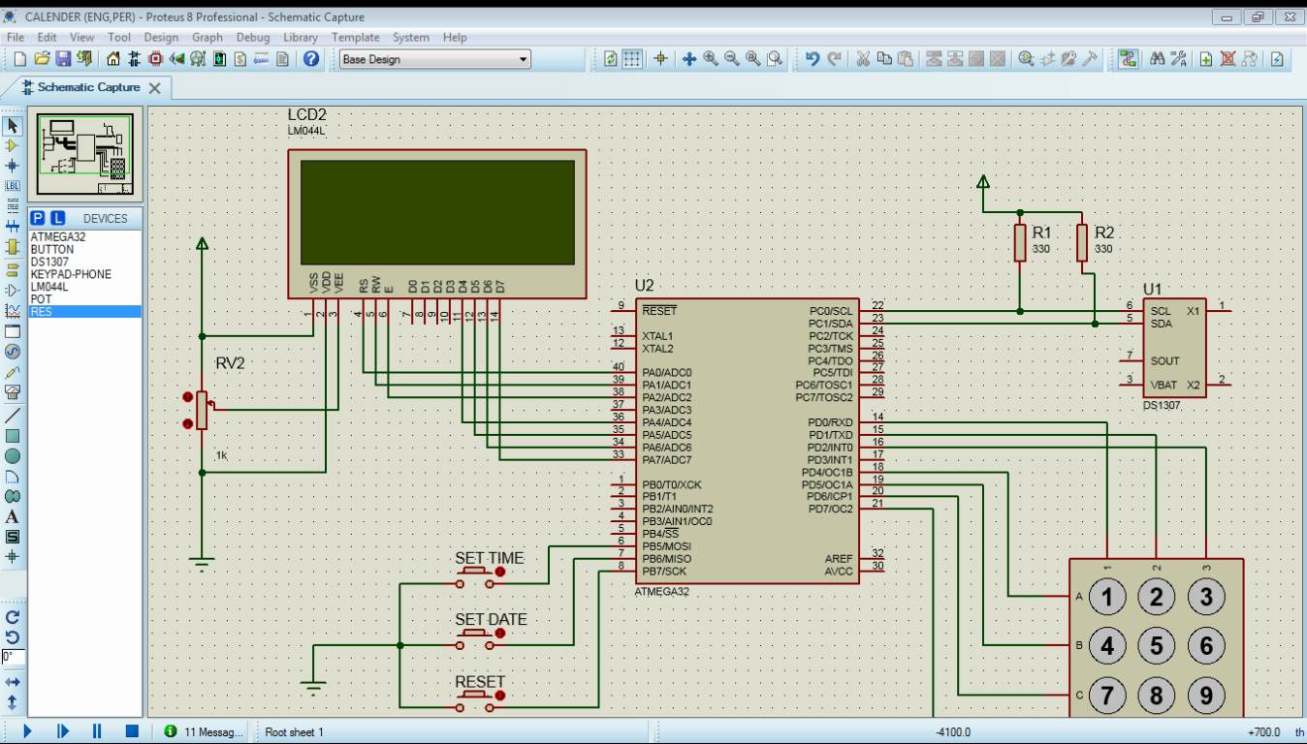Select the 2D Circle graphics tool
This screenshot has width=1307, height=744.
[x=13, y=455]
